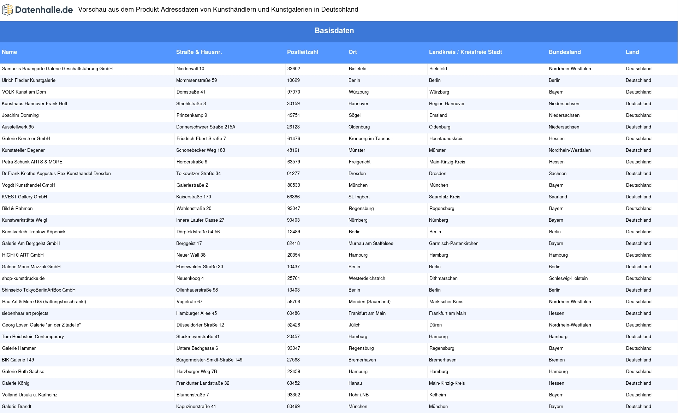Click Samuelis Baumgarte Galerie Geschäftsführung GmbH

click(57, 69)
